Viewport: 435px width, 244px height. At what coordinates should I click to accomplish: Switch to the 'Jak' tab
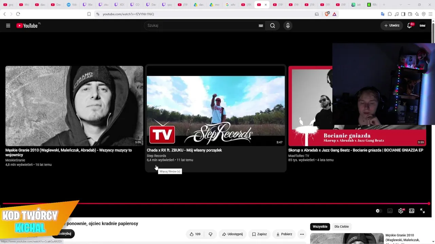356,5
